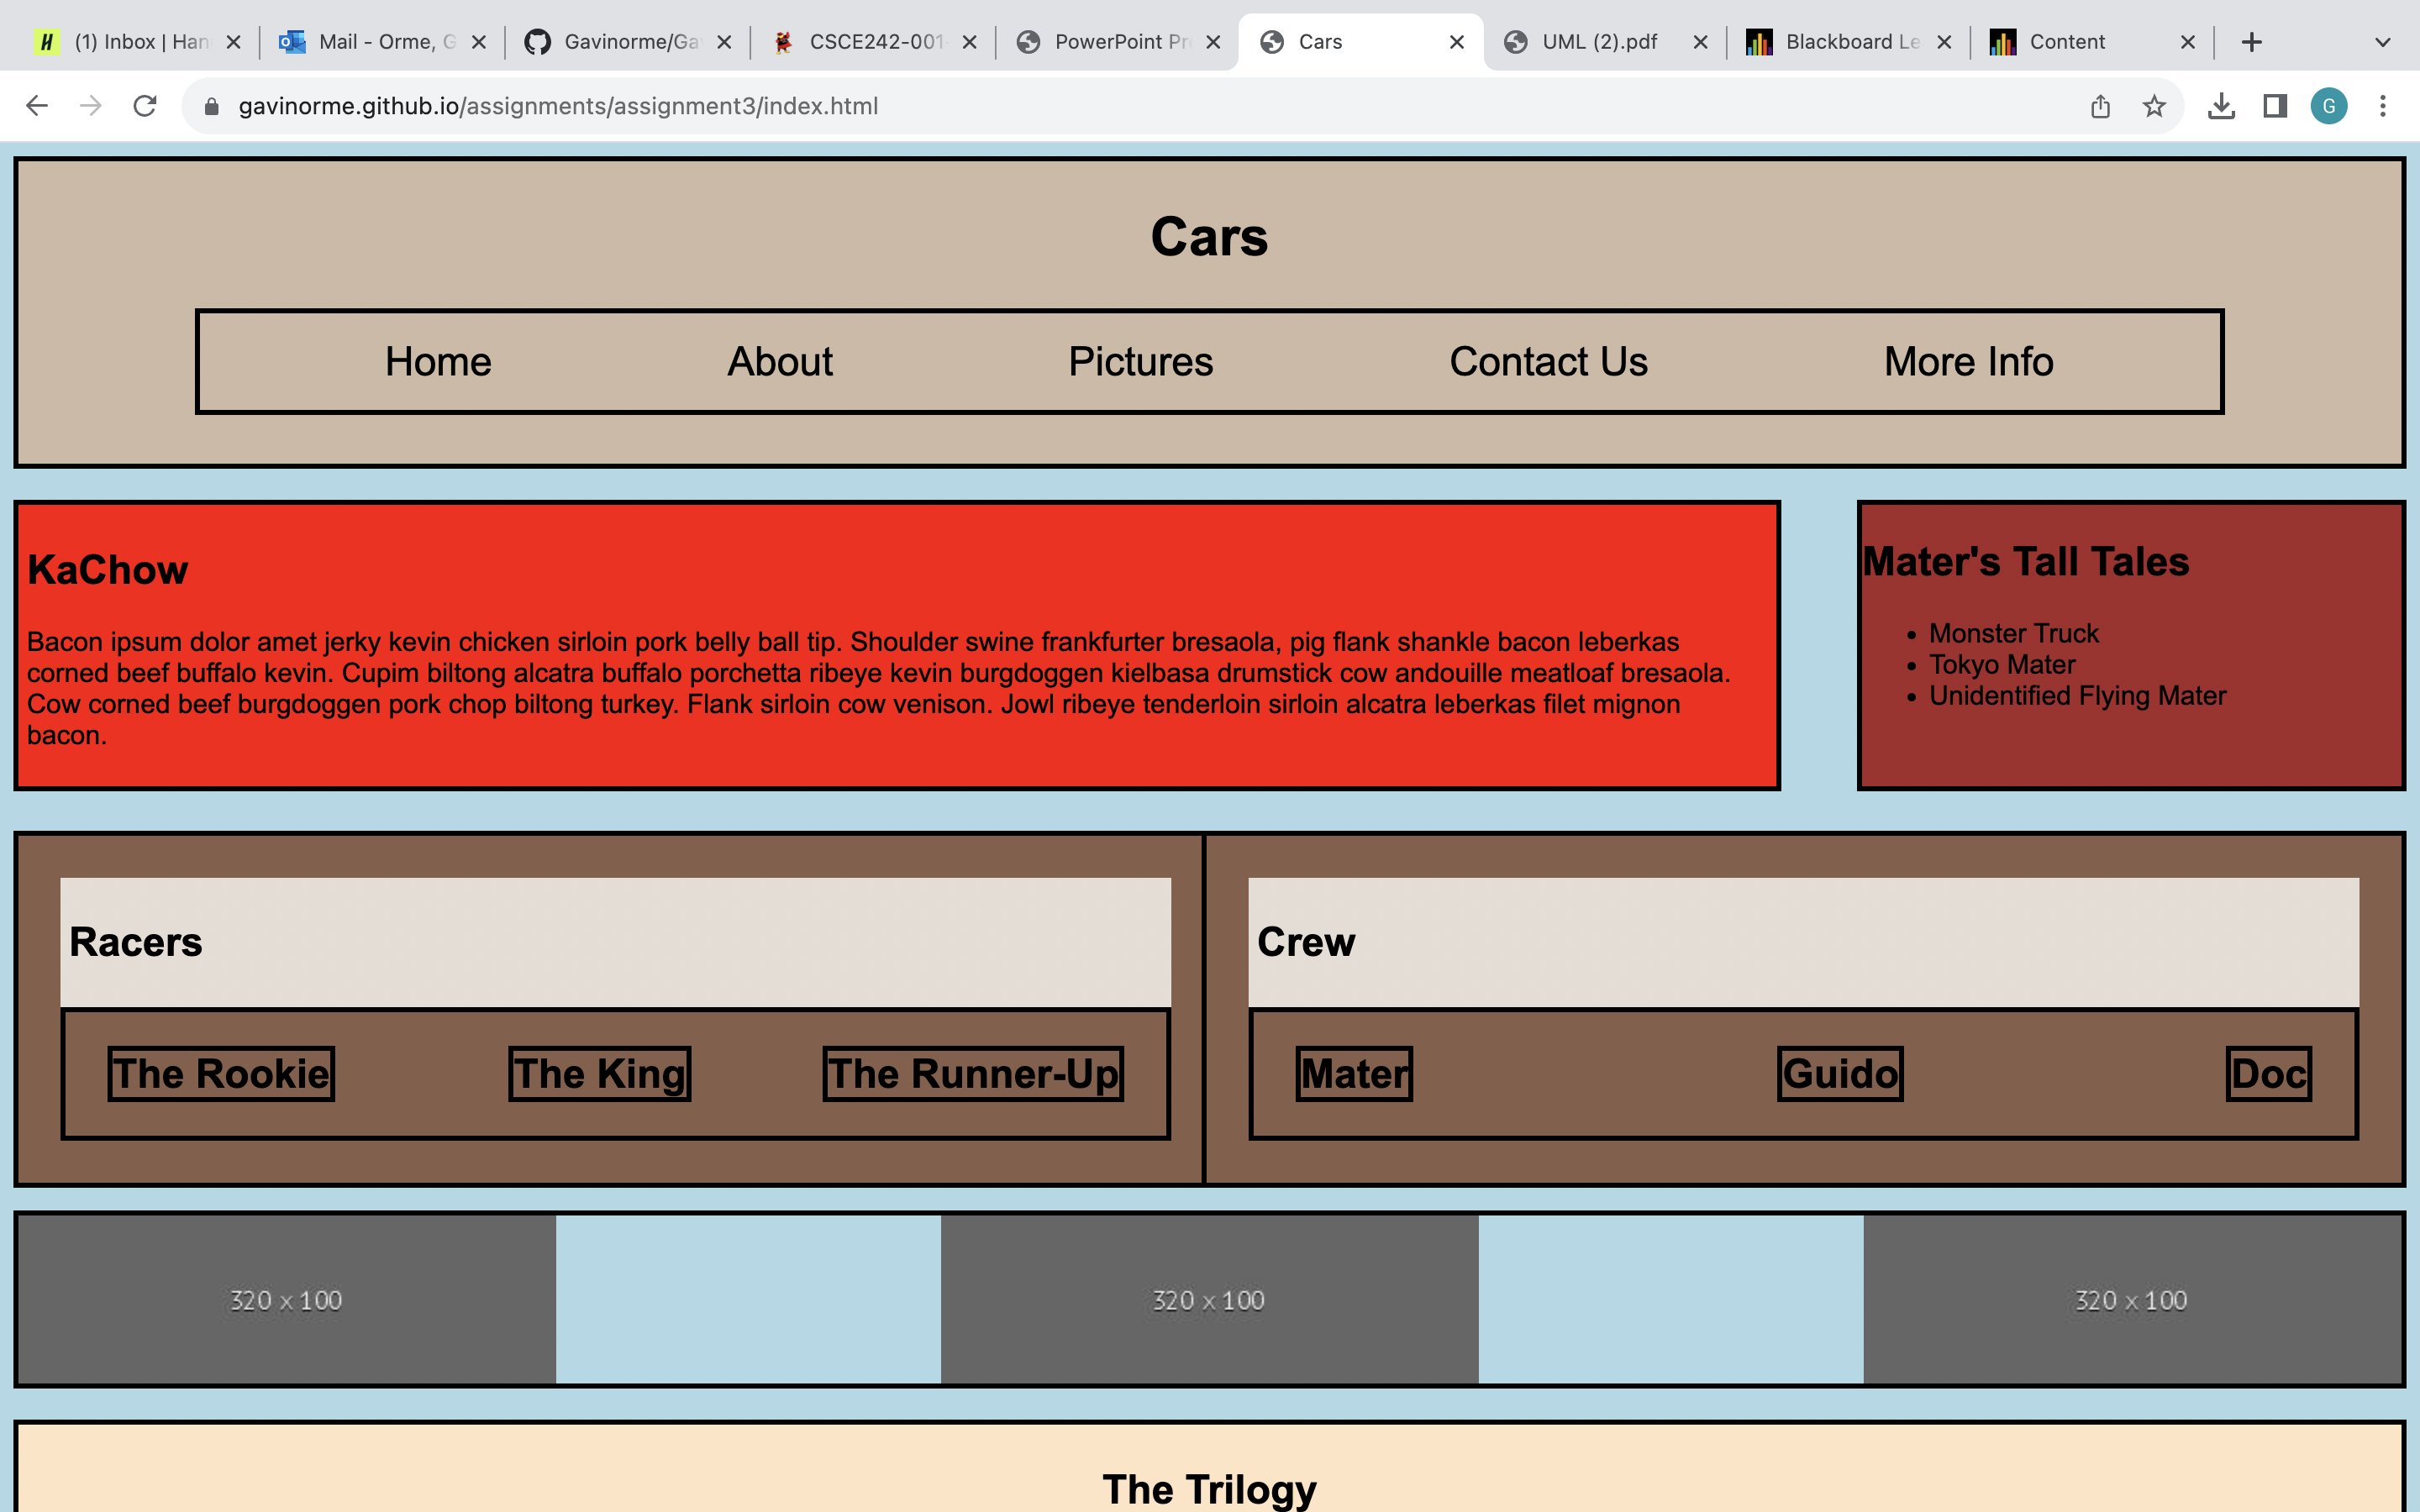Click the Doc crew box

point(2269,1074)
